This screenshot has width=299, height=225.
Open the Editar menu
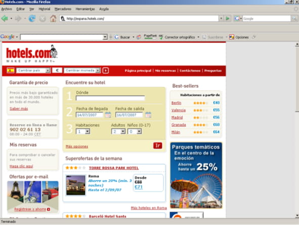[20, 9]
